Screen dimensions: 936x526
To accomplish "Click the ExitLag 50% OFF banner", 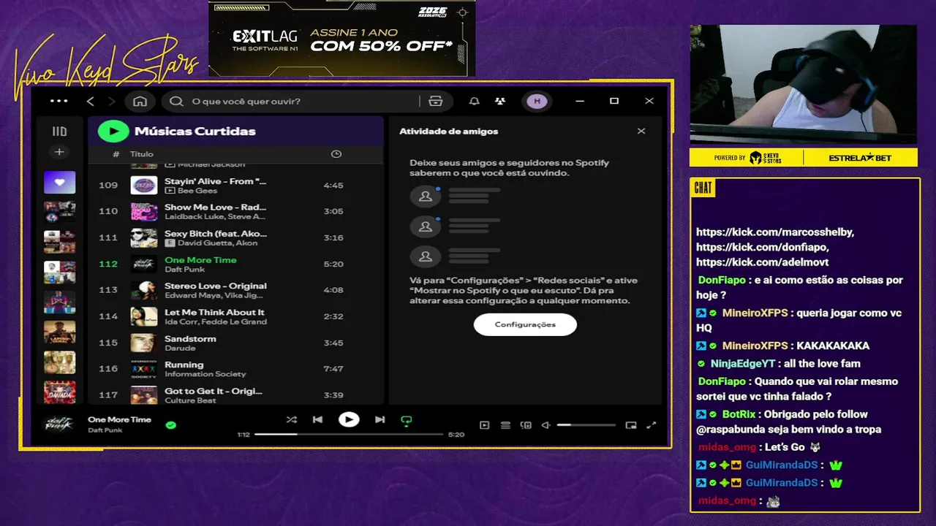I will tap(341, 39).
